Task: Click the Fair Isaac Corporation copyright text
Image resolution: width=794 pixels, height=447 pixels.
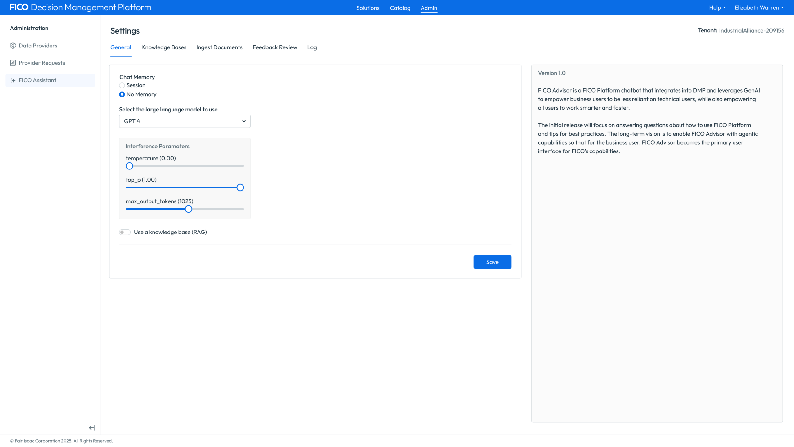Action: pos(61,441)
